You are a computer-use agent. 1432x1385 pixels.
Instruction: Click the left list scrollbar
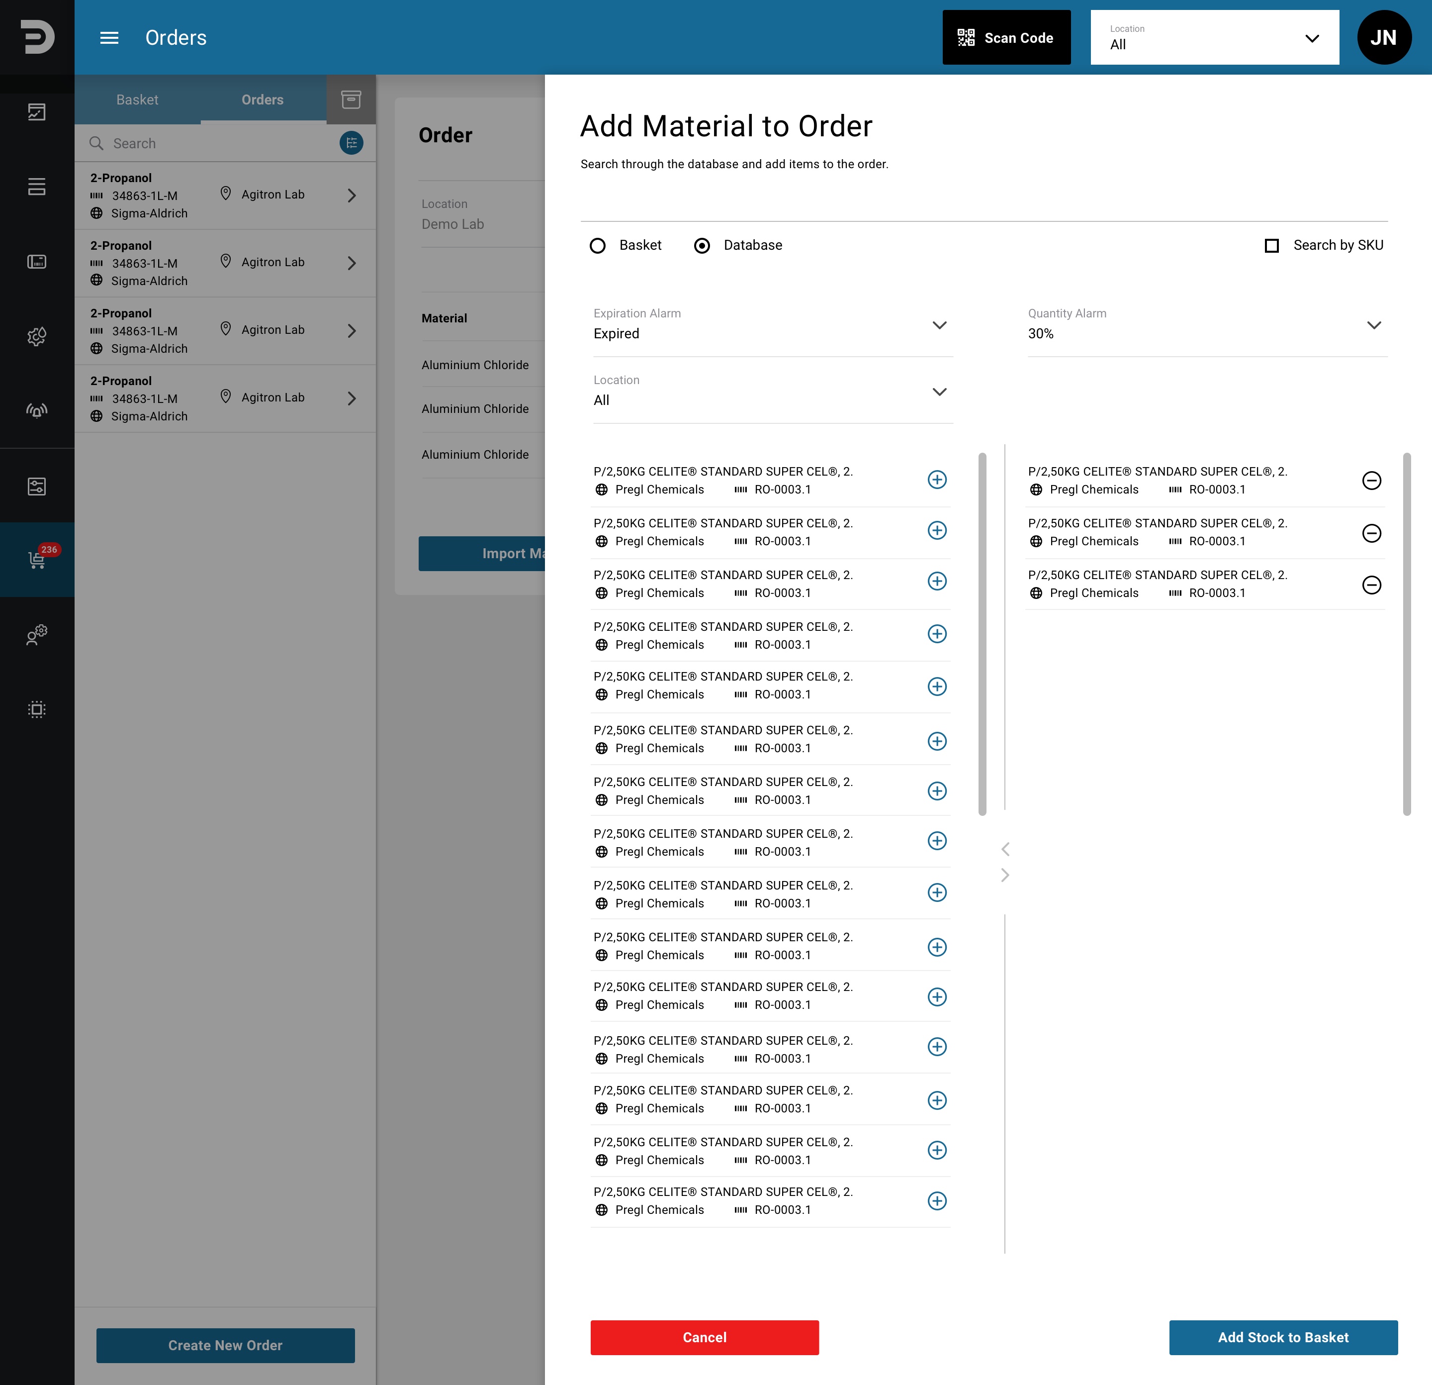click(982, 634)
